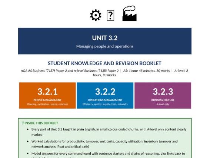Click the Efficiency, quality, supply chain caption
This screenshot has width=210, height=158.
[x=105, y=104]
